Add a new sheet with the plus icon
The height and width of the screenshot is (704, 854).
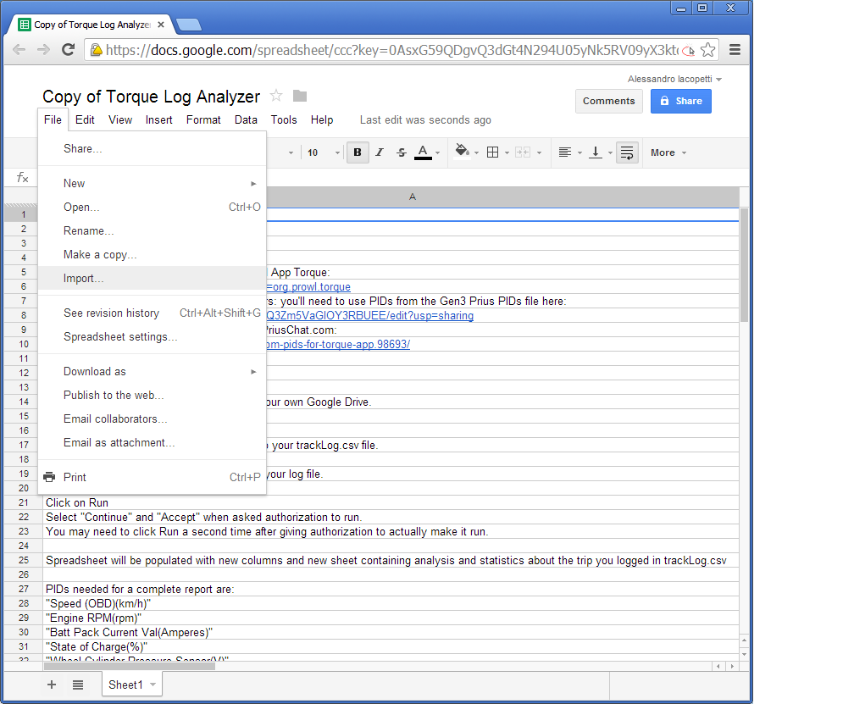click(51, 684)
